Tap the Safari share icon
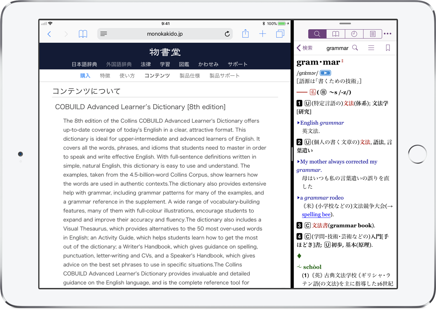The width and height of the screenshot is (436, 309). pos(245,34)
